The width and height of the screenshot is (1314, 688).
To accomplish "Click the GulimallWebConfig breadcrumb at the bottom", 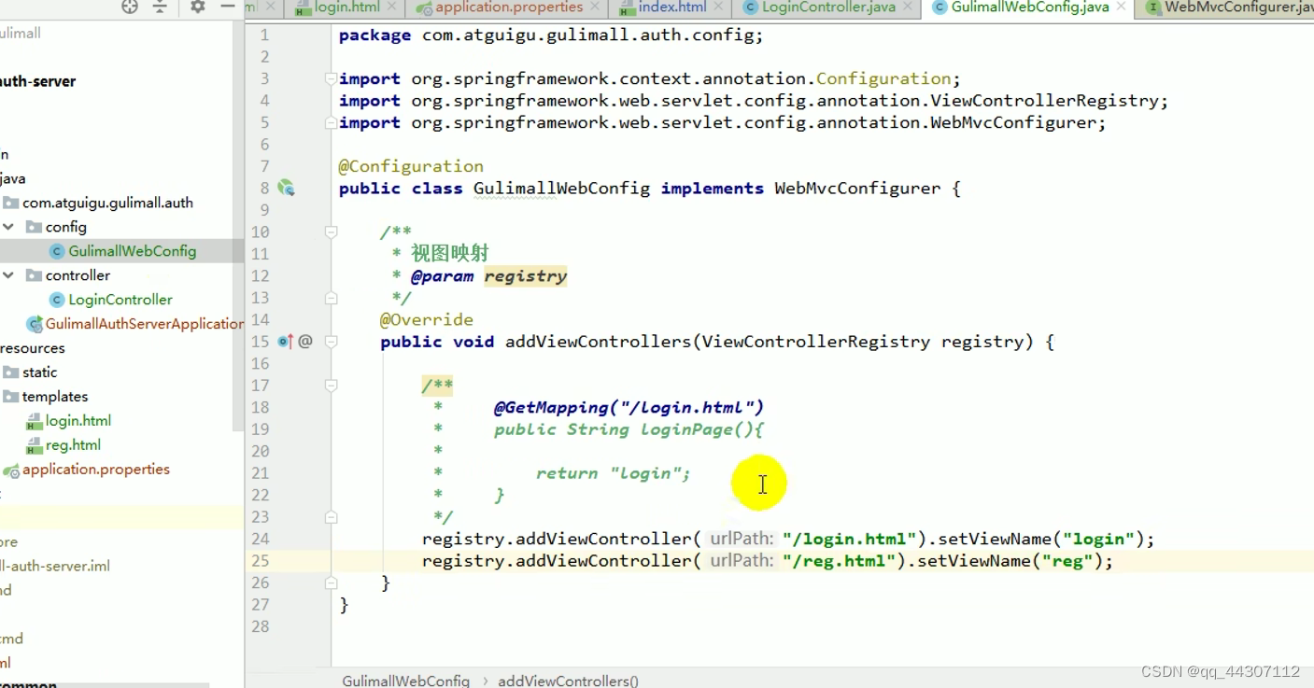I will point(405,681).
